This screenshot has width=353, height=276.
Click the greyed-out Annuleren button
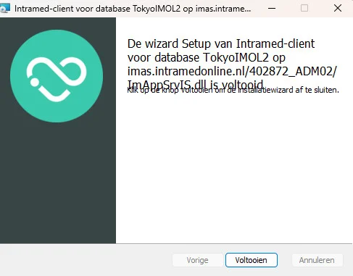click(317, 260)
